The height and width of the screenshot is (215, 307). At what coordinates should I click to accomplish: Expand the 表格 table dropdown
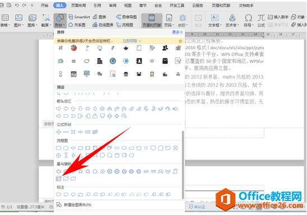[x=5, y=21]
